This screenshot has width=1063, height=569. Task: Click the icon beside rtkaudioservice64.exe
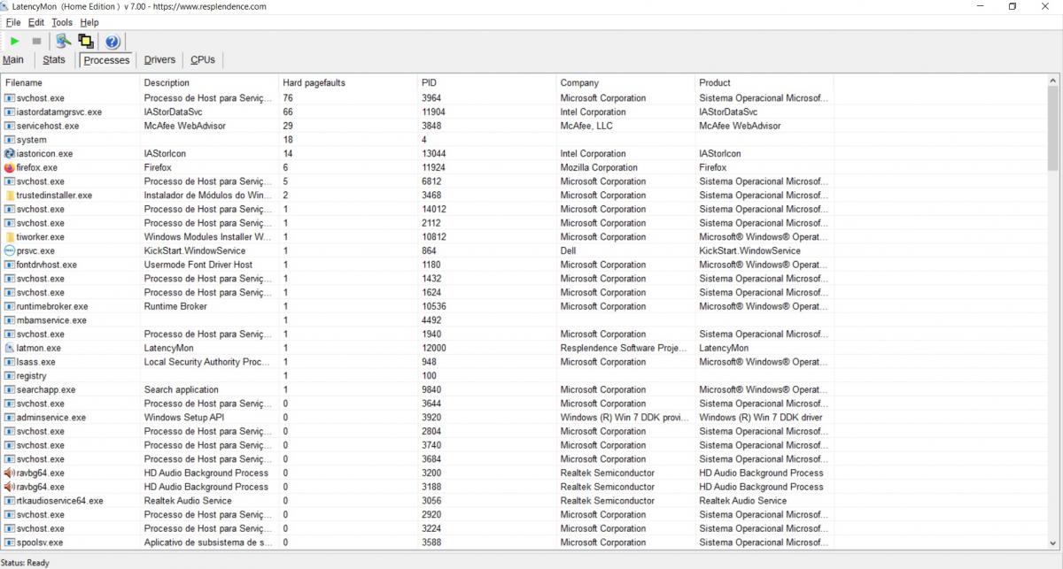pos(10,501)
